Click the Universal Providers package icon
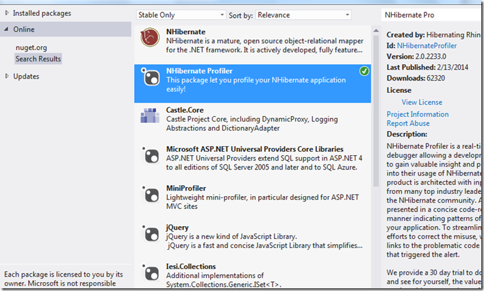The height and width of the screenshot is (291, 484). (x=151, y=155)
